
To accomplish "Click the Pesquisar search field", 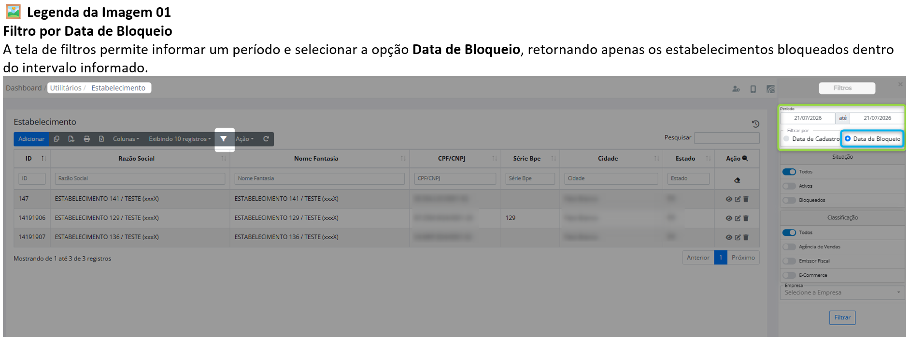I will (x=726, y=138).
